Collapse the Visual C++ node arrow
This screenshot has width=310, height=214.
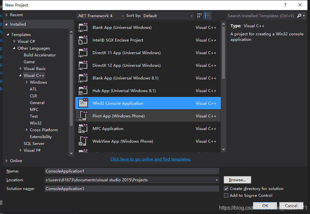click(x=20, y=76)
